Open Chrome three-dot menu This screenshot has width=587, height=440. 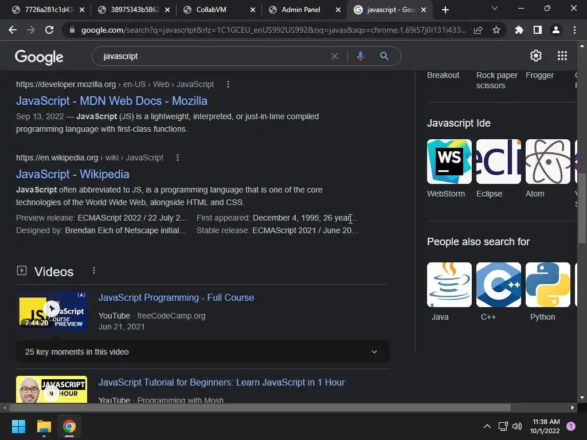(x=574, y=30)
